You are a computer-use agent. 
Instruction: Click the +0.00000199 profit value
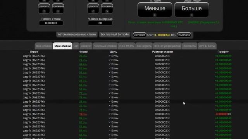[223, 110]
